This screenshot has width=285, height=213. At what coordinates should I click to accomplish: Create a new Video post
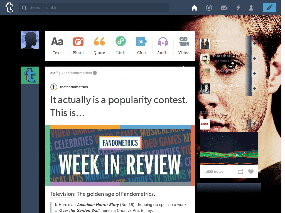tap(184, 46)
